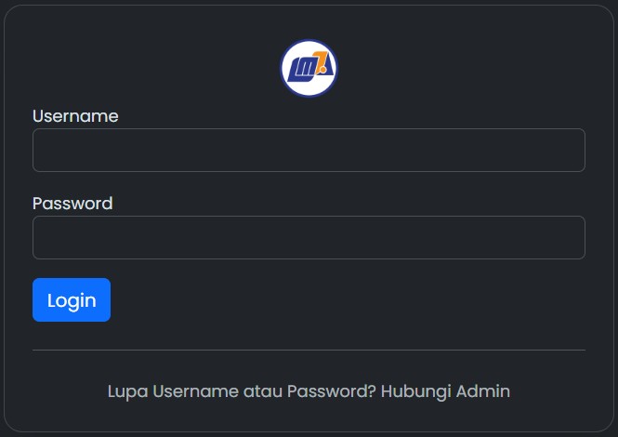Image resolution: width=618 pixels, height=437 pixels.
Task: Focus the Username input field
Action: [309, 150]
